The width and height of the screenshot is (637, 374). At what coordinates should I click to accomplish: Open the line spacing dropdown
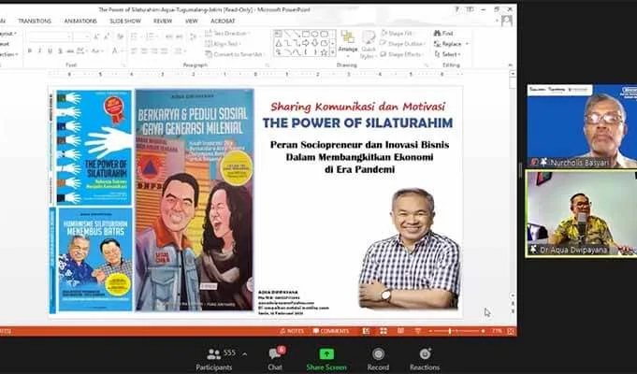tap(194, 37)
